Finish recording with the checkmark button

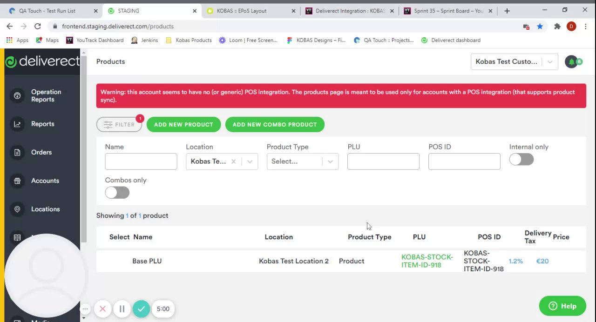[x=141, y=309]
